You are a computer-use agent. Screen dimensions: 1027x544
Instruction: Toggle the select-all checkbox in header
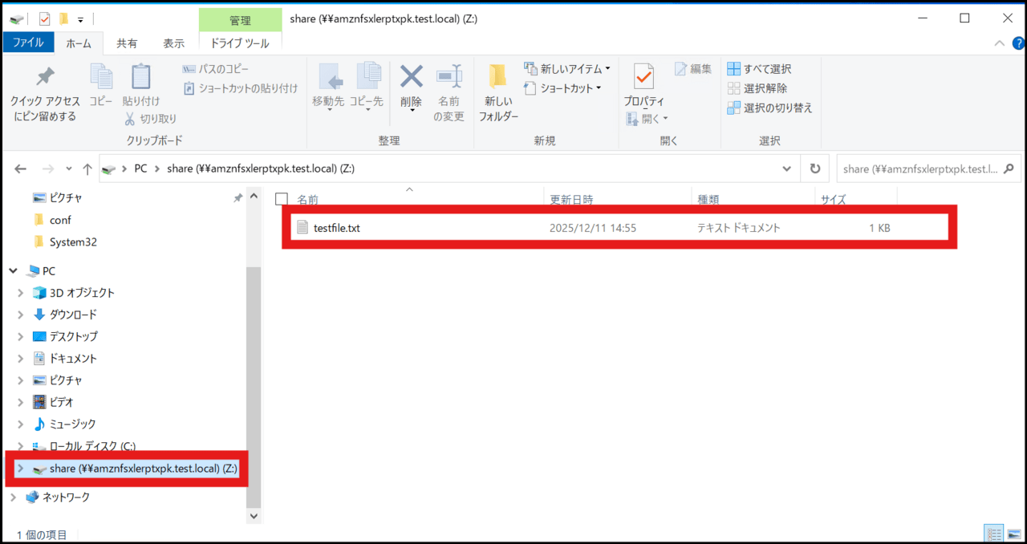[x=282, y=199]
